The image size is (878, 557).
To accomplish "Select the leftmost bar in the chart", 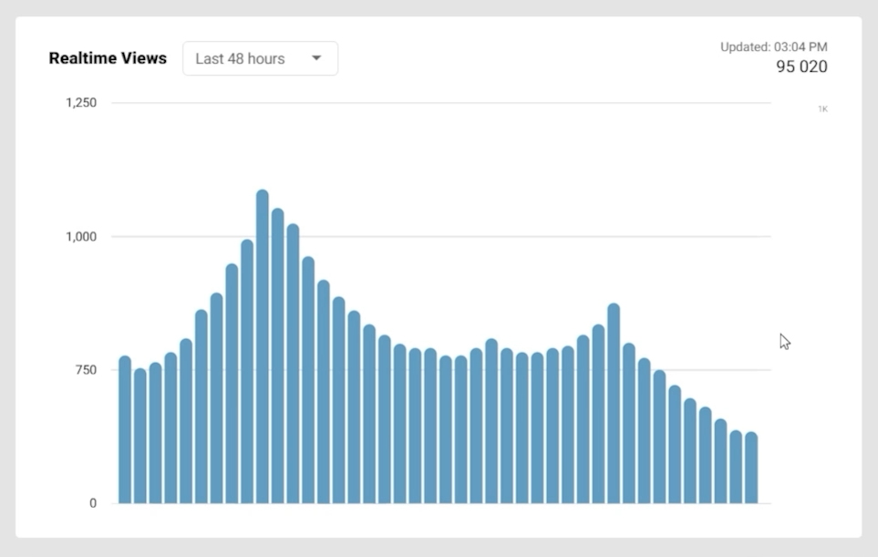I will point(125,429).
